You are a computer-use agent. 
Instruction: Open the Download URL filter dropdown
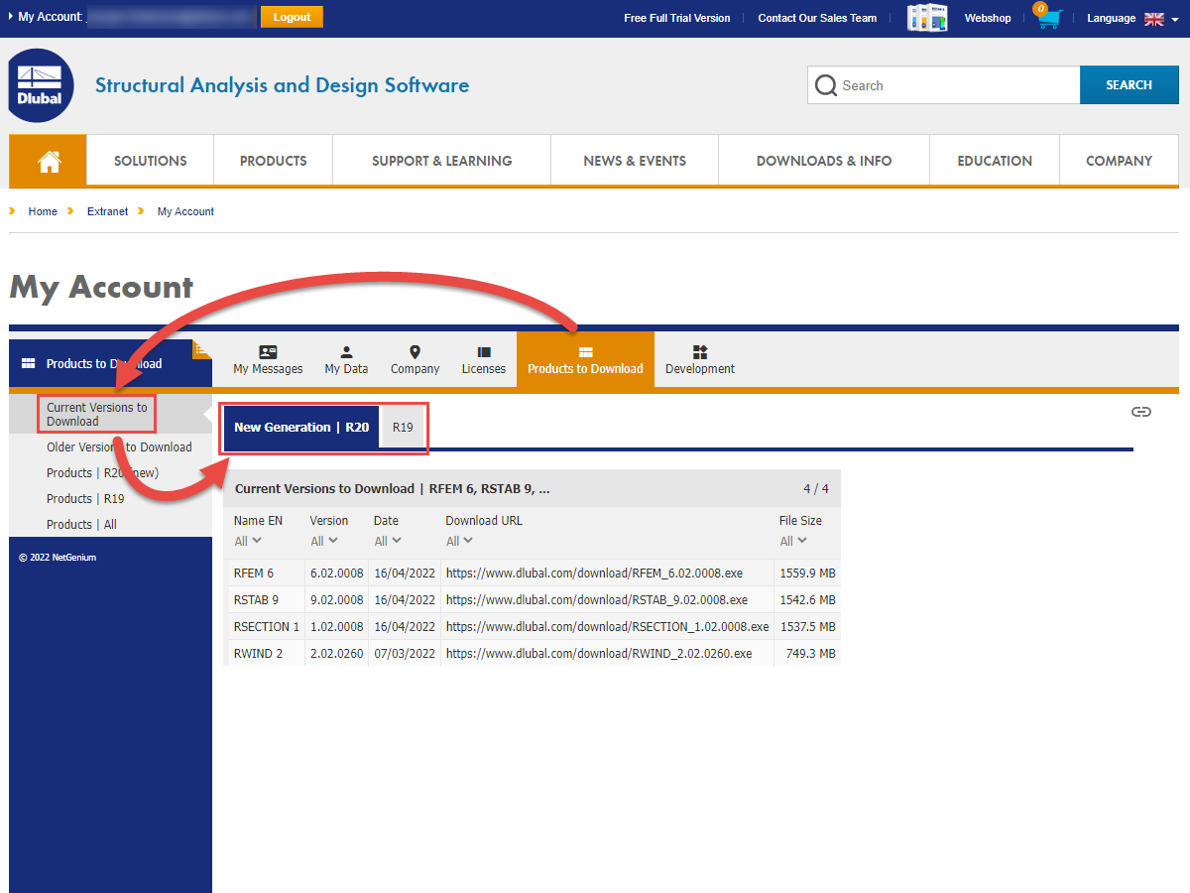pos(459,541)
